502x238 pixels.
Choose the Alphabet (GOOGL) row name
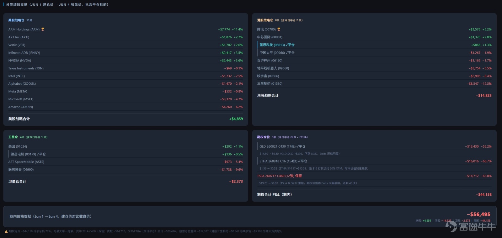click(x=22, y=84)
